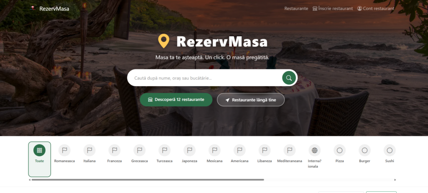Click Descoperă 12 restaurante button

[x=176, y=100]
